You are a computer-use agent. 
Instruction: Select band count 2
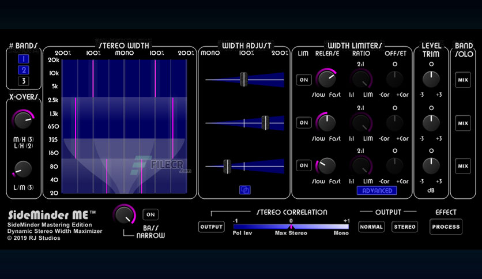point(24,70)
